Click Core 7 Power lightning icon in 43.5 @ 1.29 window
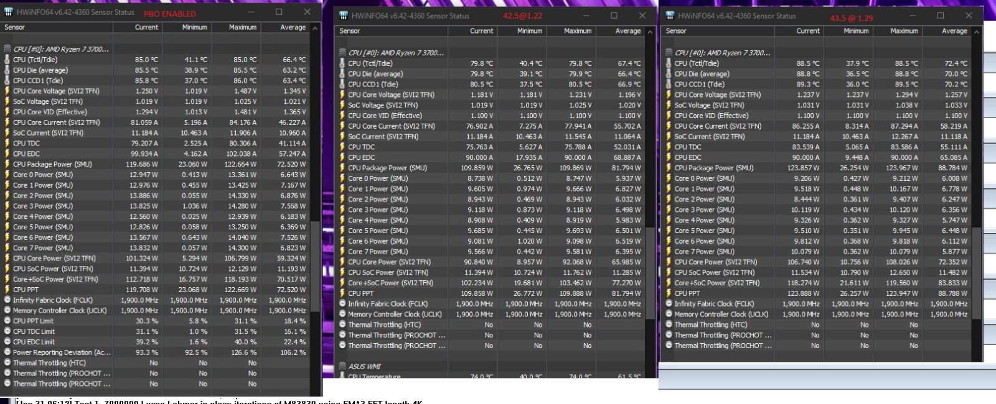Image resolution: width=996 pixels, height=404 pixels. click(x=669, y=251)
